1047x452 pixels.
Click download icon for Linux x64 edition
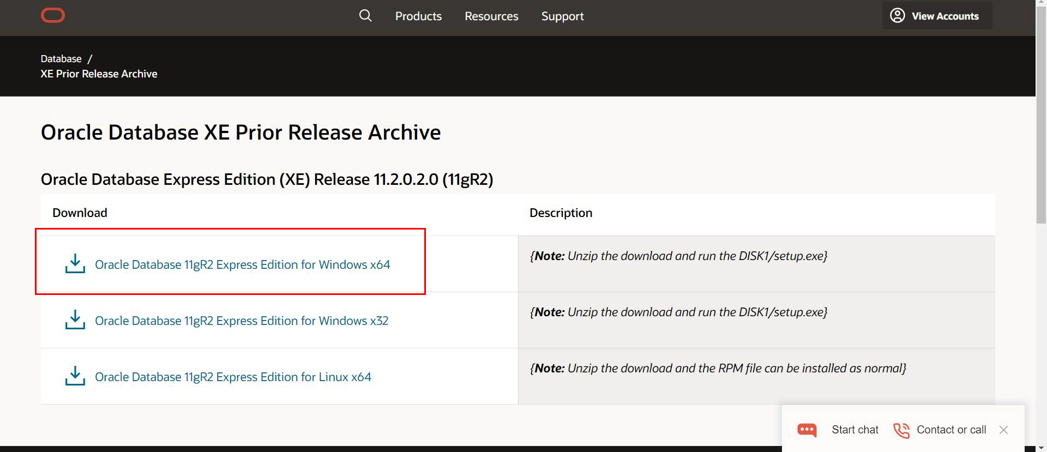(x=75, y=376)
